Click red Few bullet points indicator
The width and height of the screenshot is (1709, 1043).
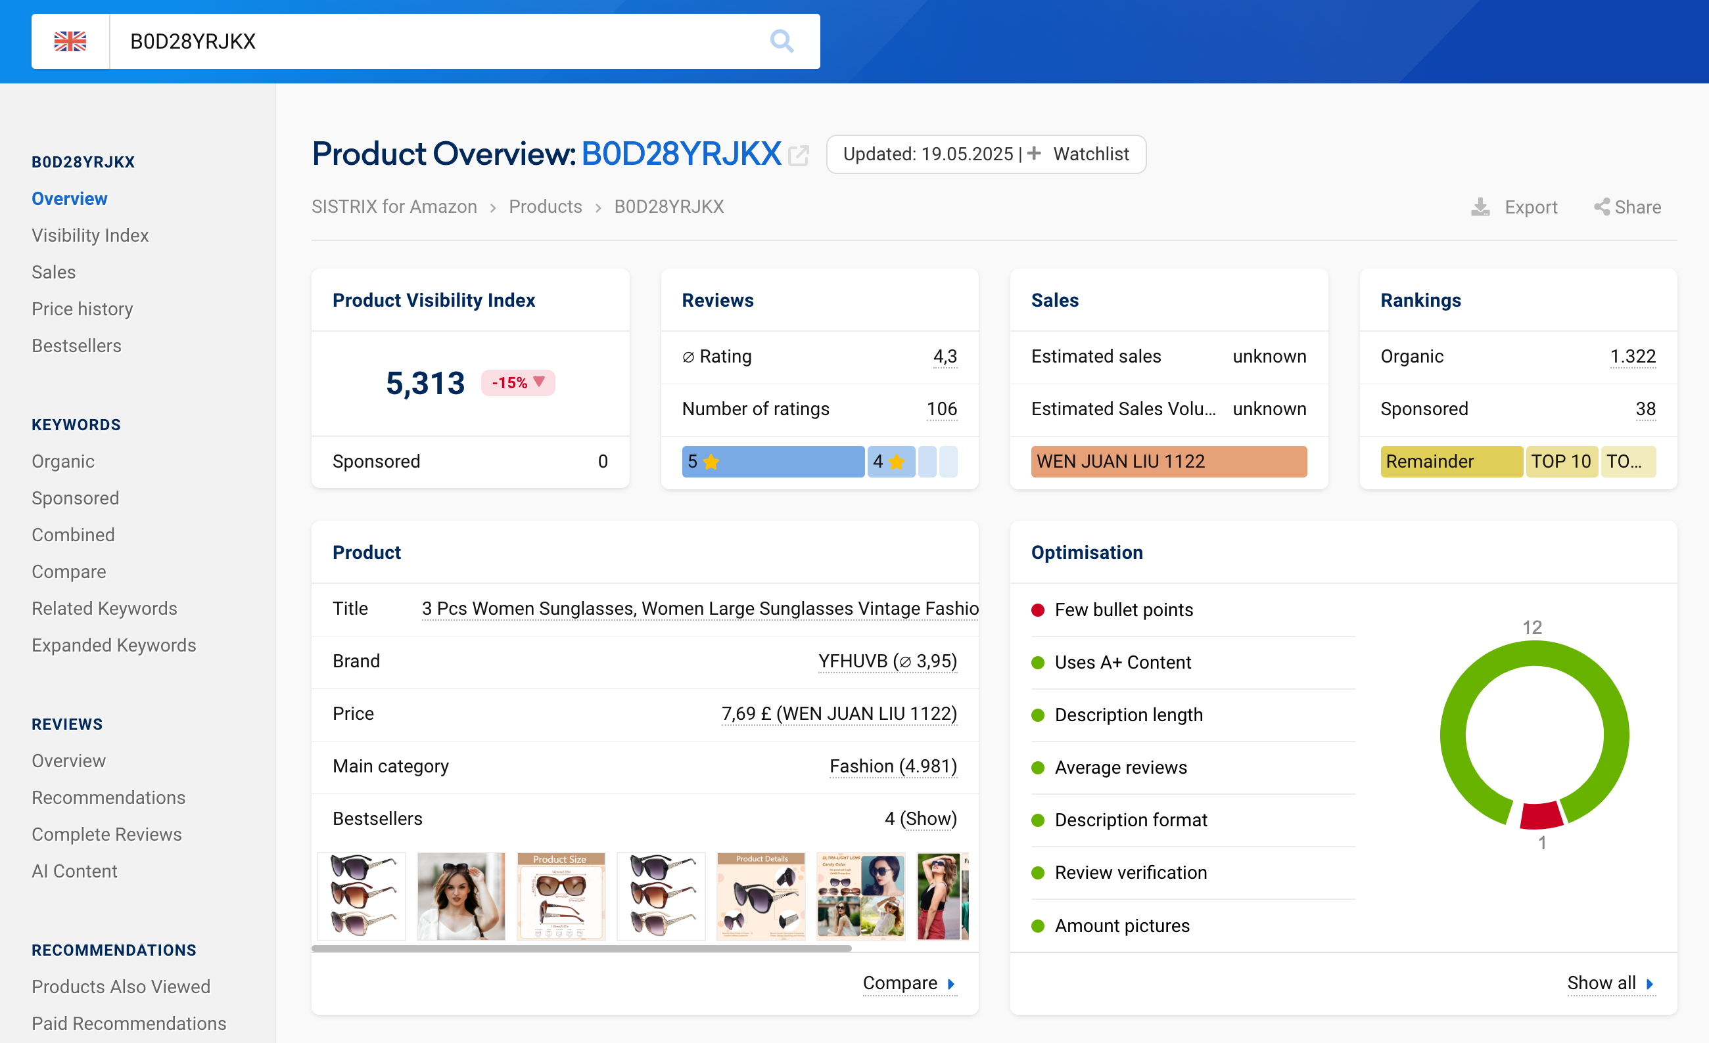(x=1038, y=610)
